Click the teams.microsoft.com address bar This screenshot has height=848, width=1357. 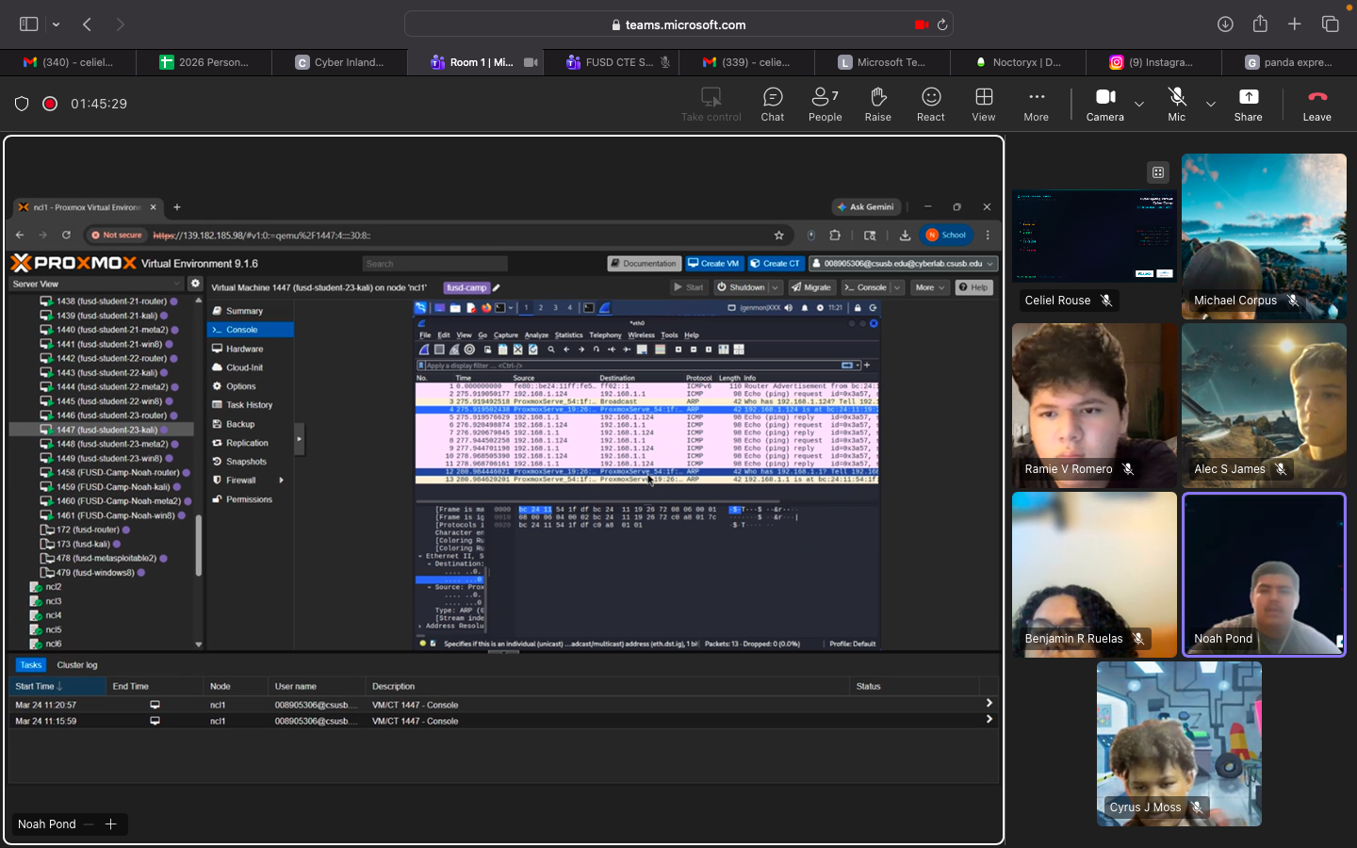click(678, 24)
